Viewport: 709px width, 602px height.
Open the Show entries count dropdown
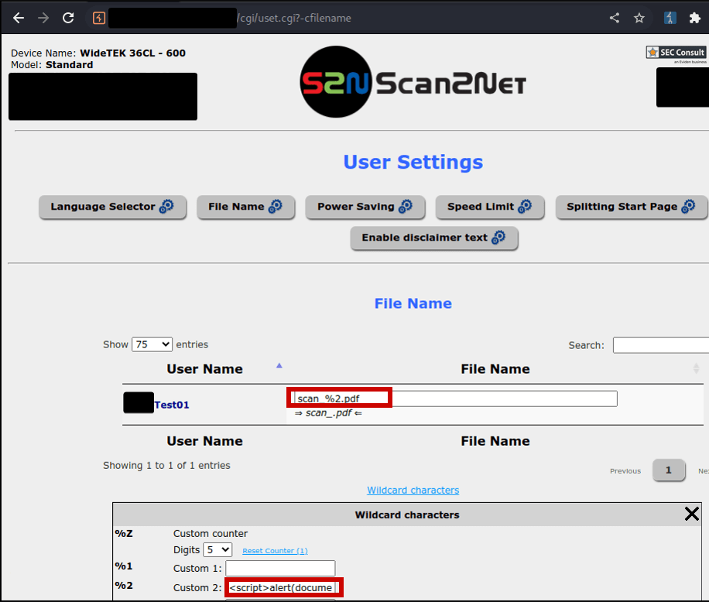point(152,344)
